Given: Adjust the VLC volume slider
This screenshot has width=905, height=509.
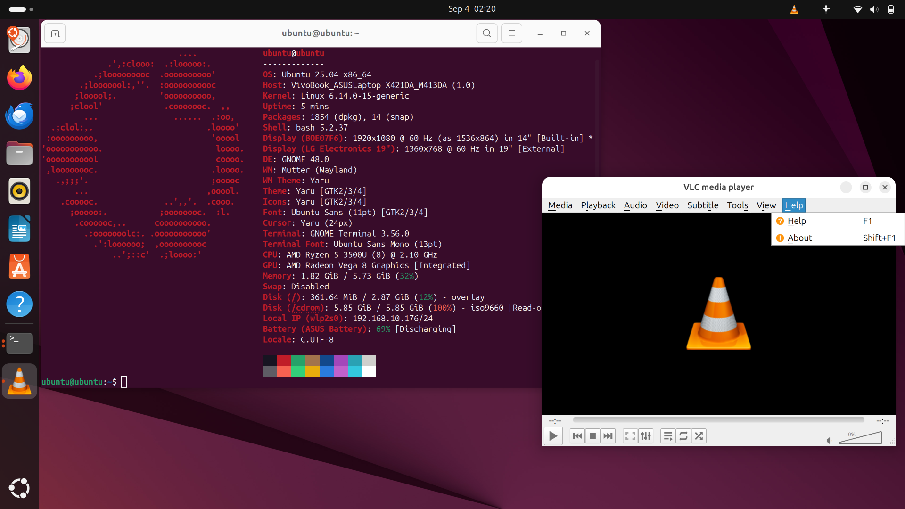Looking at the screenshot, I should [860, 438].
